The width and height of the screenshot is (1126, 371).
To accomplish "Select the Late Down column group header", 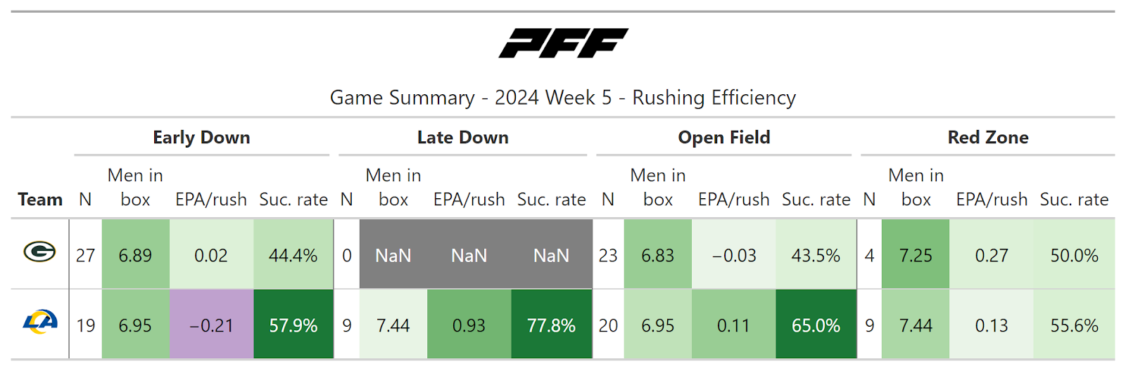I will coord(462,138).
